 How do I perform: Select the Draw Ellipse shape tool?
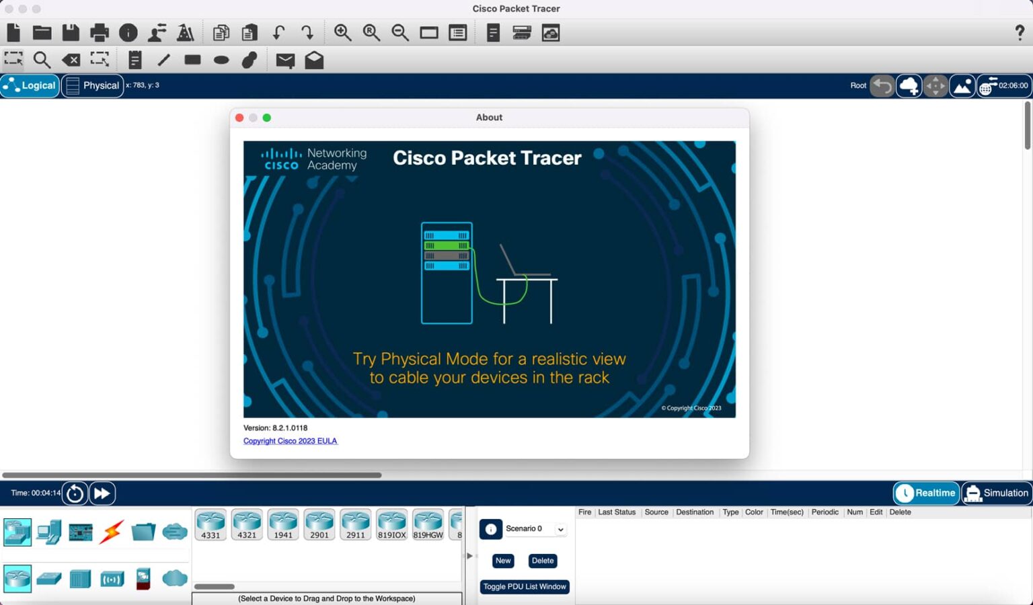click(x=221, y=60)
